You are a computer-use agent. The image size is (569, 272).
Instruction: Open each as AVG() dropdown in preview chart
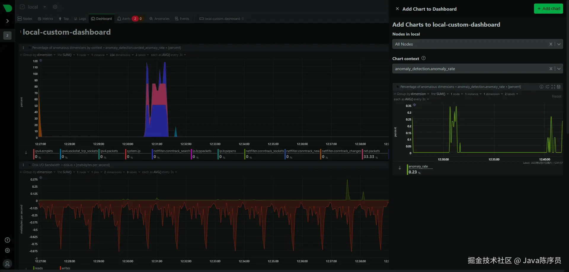[x=411, y=99]
